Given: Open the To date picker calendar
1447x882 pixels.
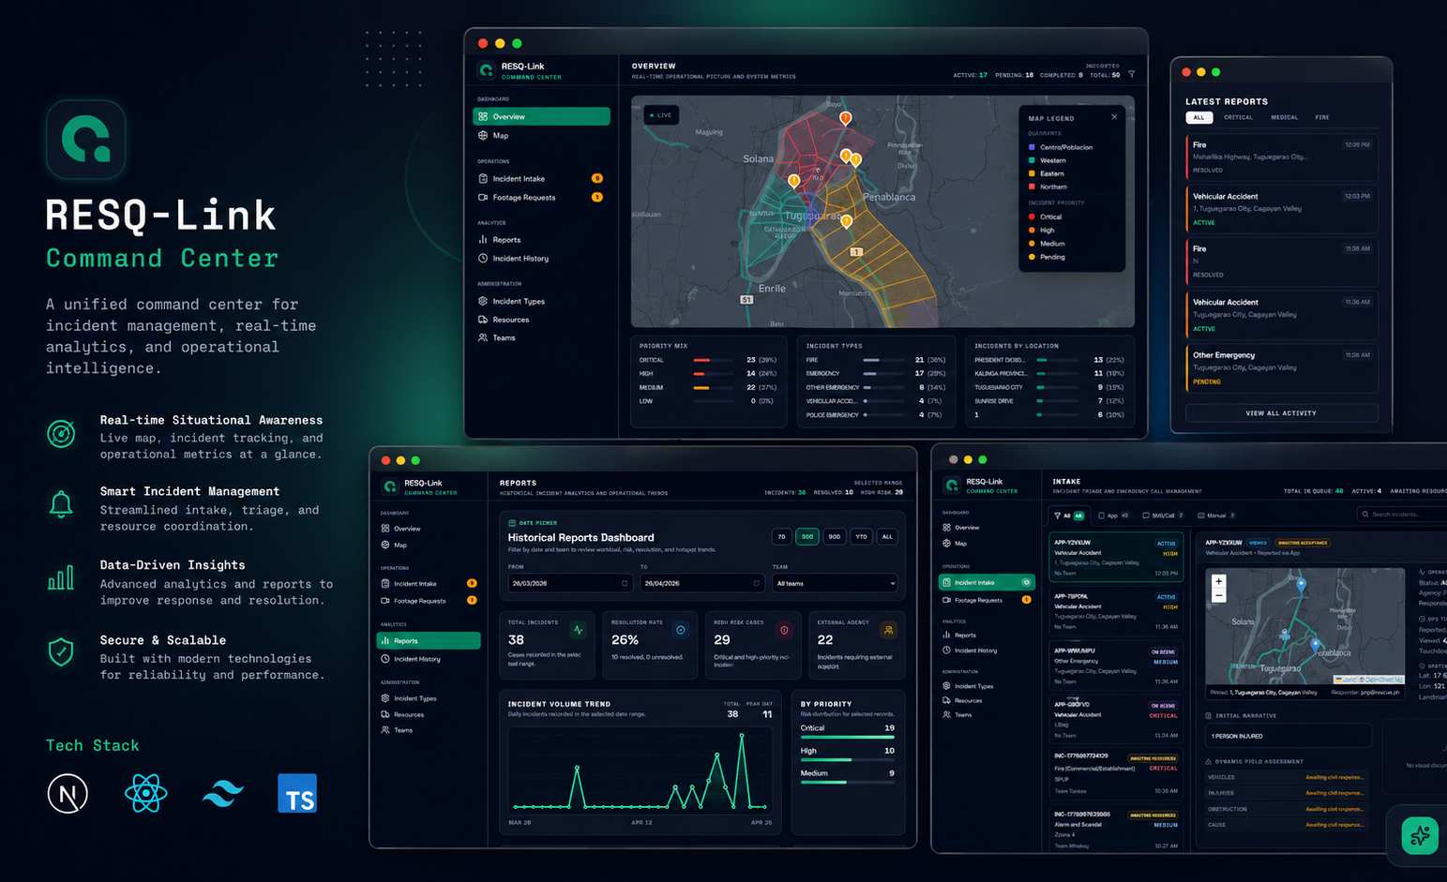Looking at the screenshot, I should click(756, 583).
